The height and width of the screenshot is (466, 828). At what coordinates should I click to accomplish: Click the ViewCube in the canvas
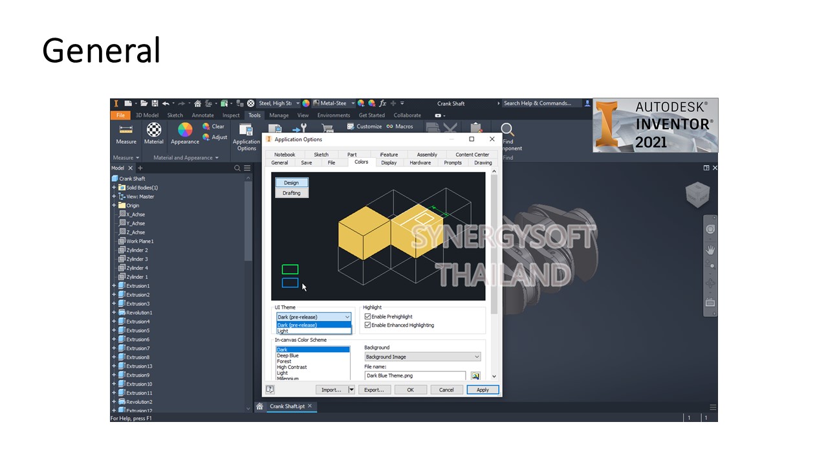[698, 193]
